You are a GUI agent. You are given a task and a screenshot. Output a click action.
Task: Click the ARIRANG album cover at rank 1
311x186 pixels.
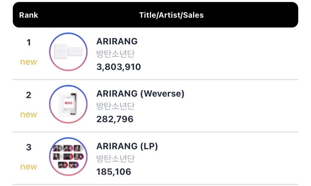pos(68,52)
